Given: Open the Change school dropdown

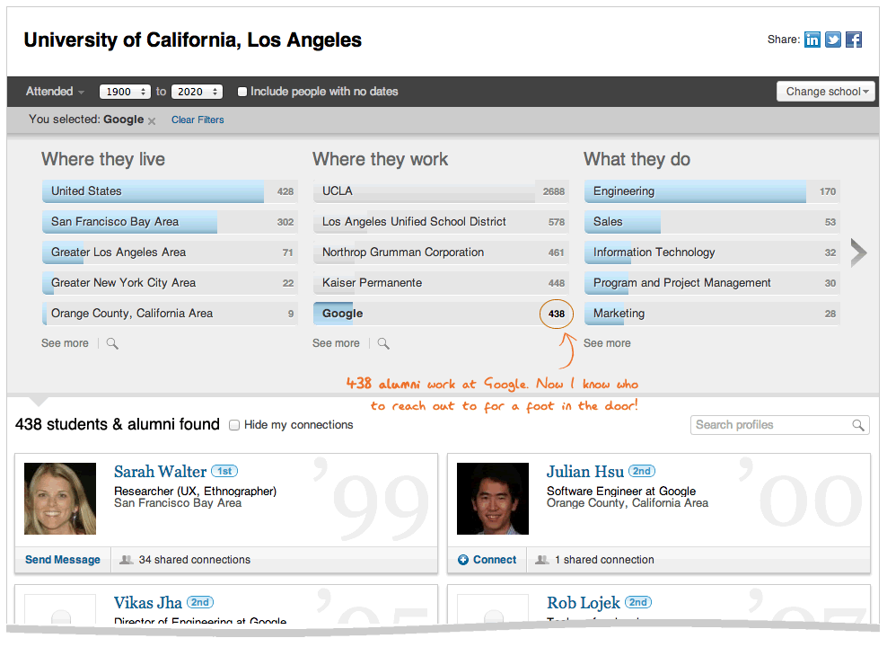Looking at the screenshot, I should 826,91.
